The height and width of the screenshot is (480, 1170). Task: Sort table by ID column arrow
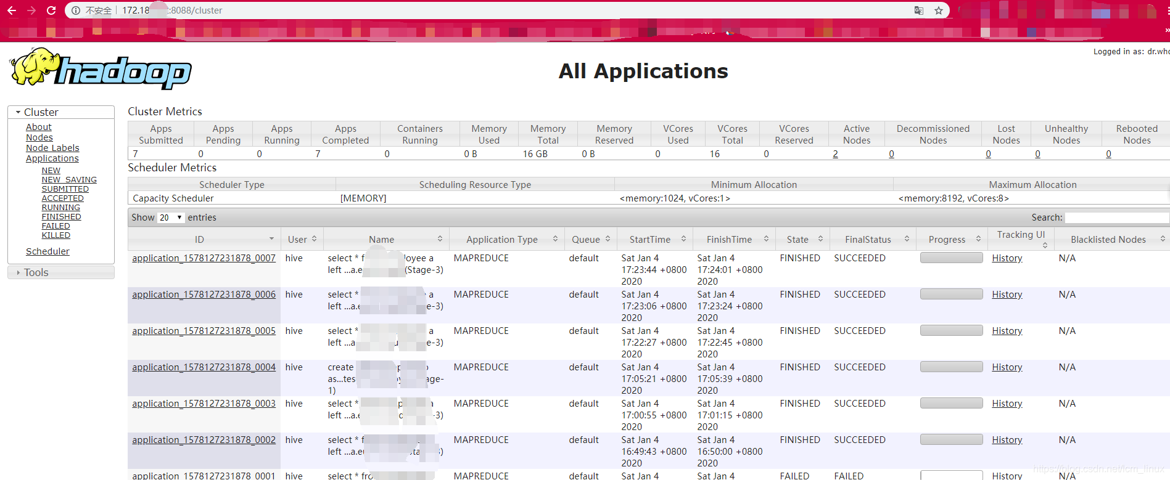tap(271, 239)
